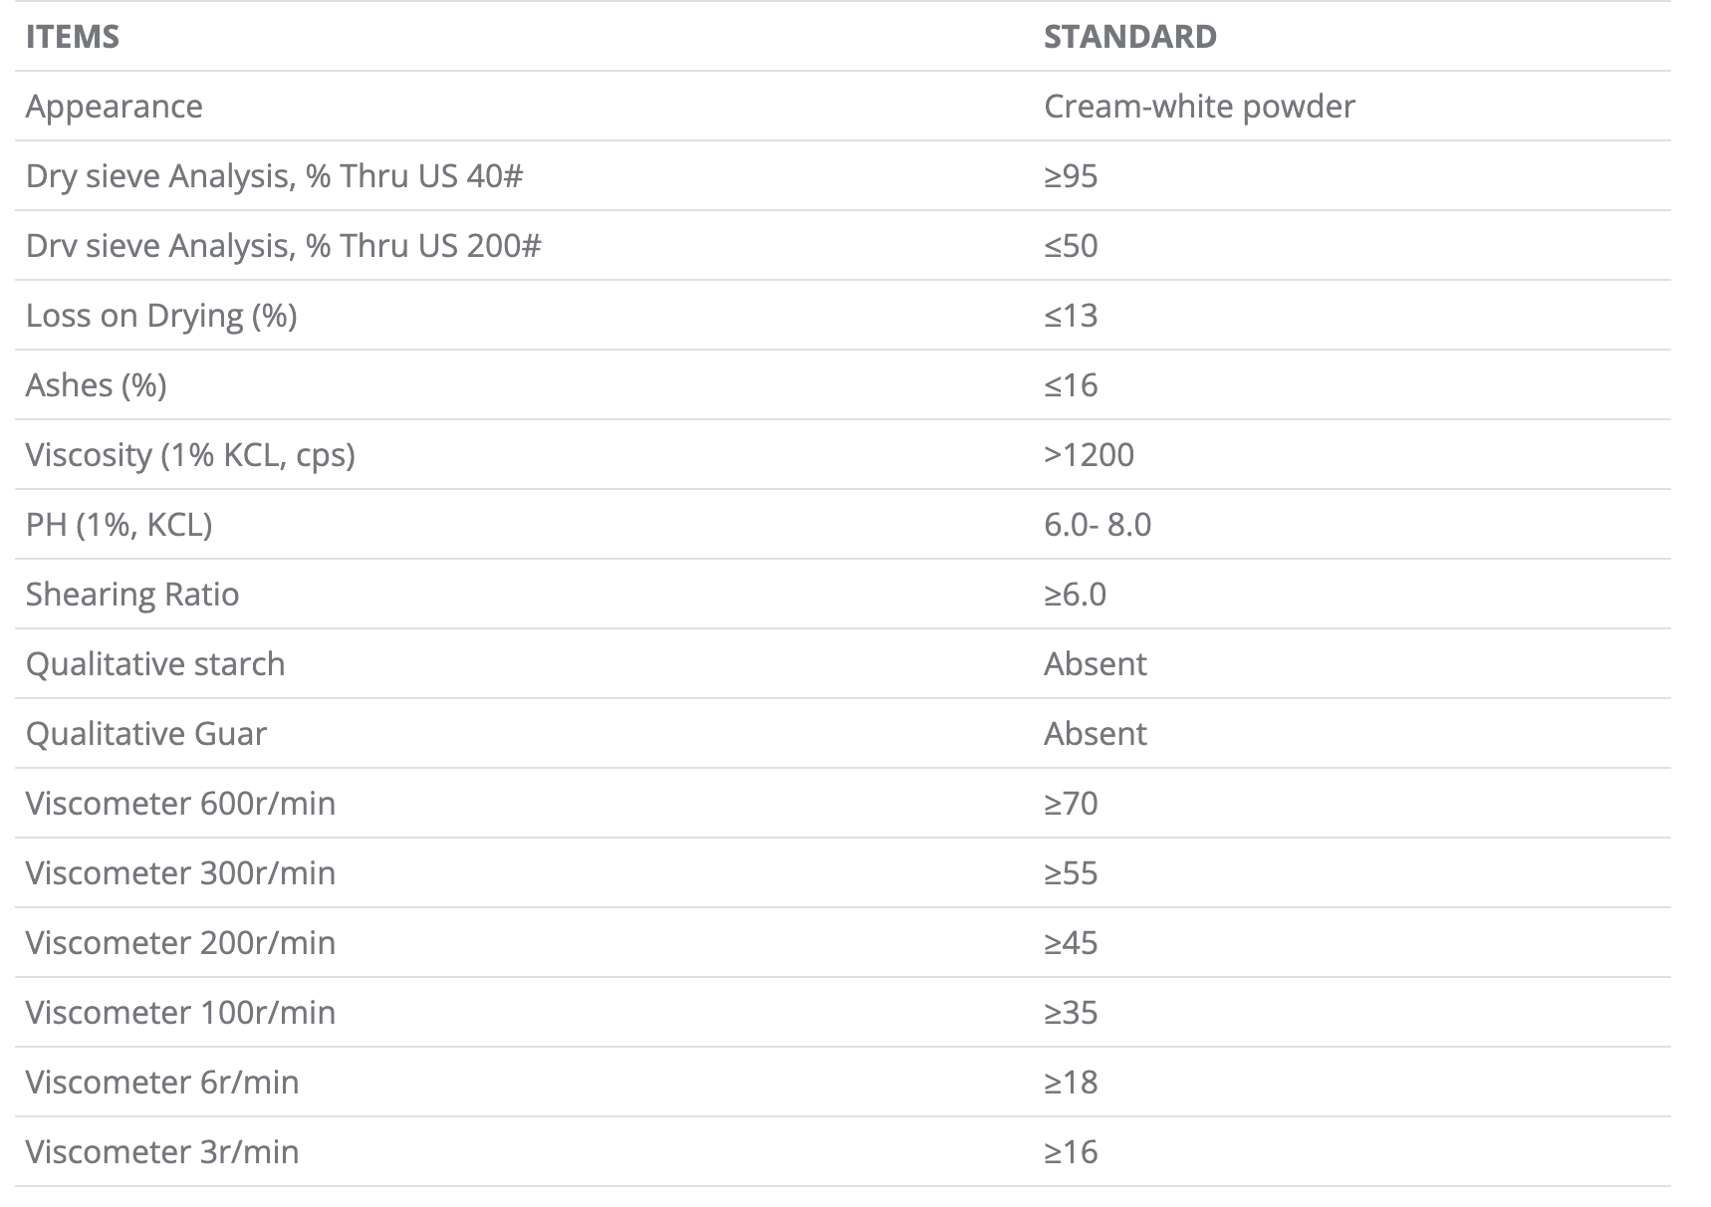Select the Viscometer 600r/min label
The width and height of the screenshot is (1711, 1207).
click(180, 804)
